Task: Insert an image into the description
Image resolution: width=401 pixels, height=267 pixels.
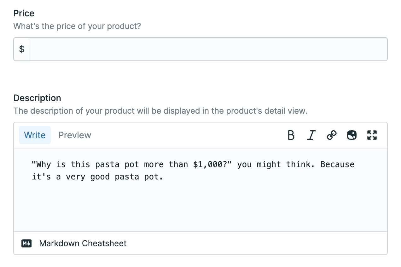Action: click(x=352, y=135)
